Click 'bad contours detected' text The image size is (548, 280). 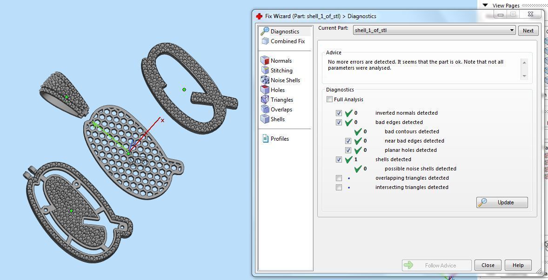point(412,131)
